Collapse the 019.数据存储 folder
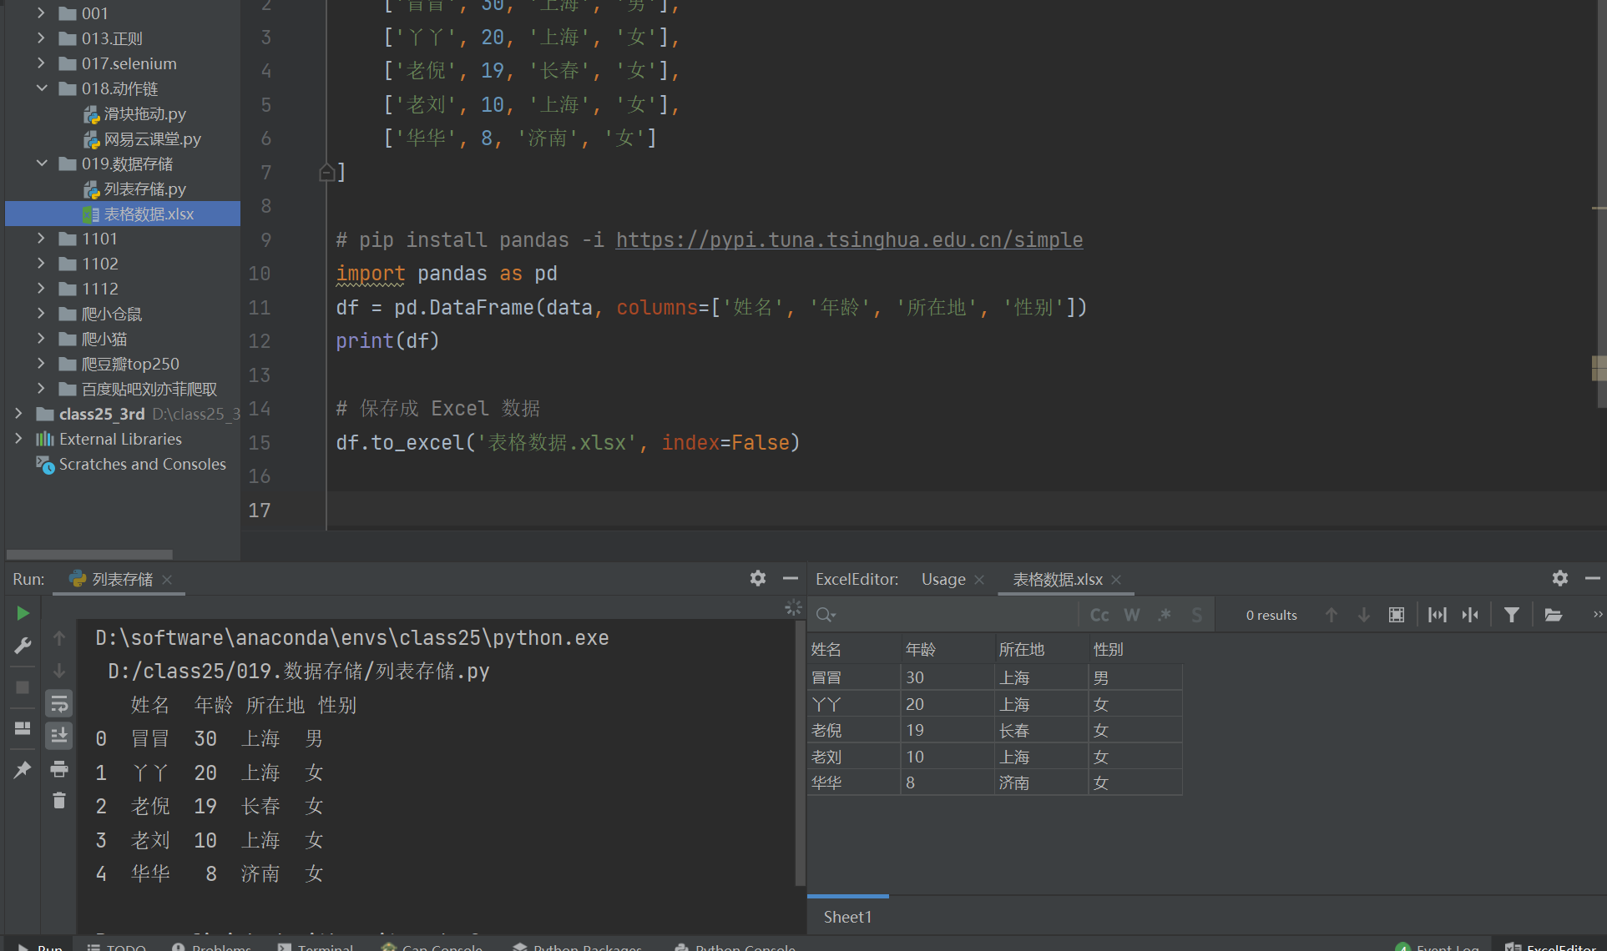Viewport: 1607px width, 951px height. 42,164
